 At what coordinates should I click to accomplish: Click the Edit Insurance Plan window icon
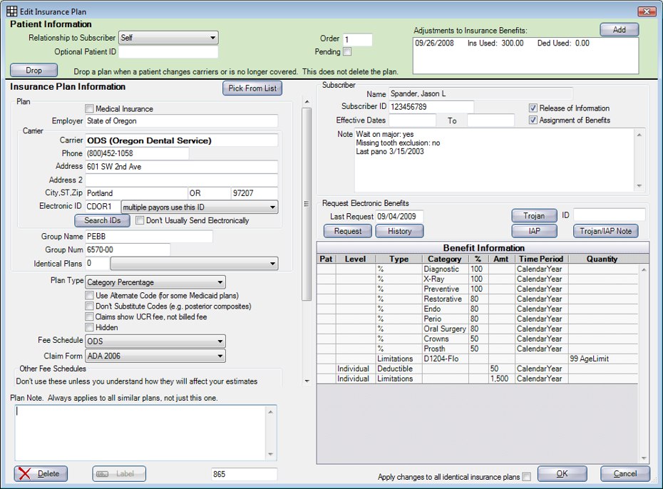click(11, 11)
